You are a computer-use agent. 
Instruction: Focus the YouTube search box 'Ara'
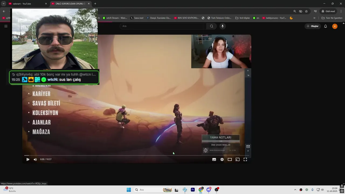(x=163, y=26)
